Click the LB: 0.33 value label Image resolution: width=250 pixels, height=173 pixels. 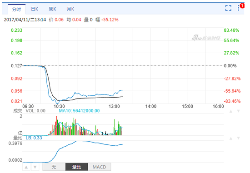[x=34, y=138]
